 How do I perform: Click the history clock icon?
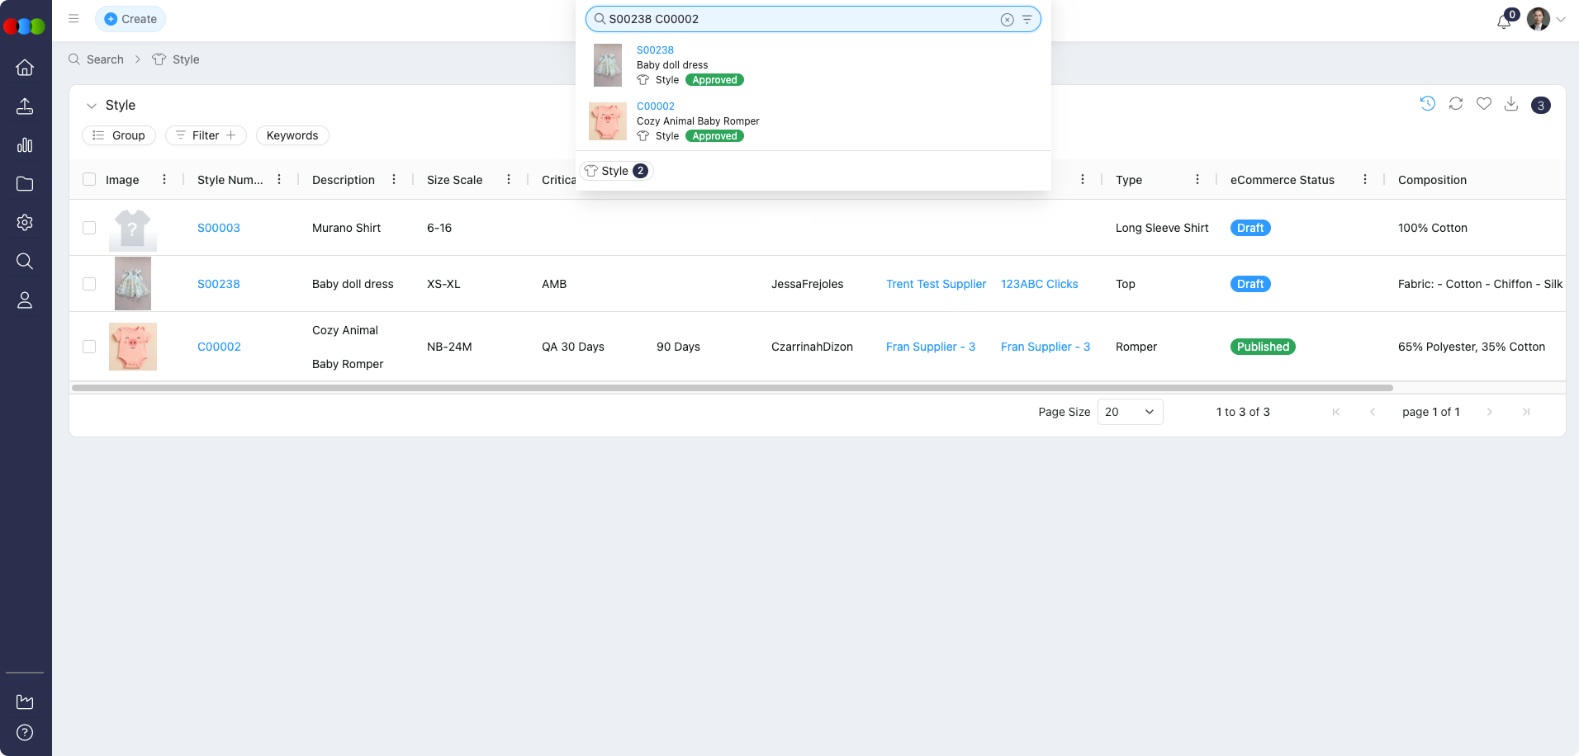[1428, 104]
